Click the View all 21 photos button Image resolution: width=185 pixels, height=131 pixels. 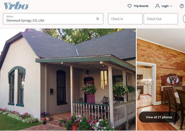pos(159,117)
